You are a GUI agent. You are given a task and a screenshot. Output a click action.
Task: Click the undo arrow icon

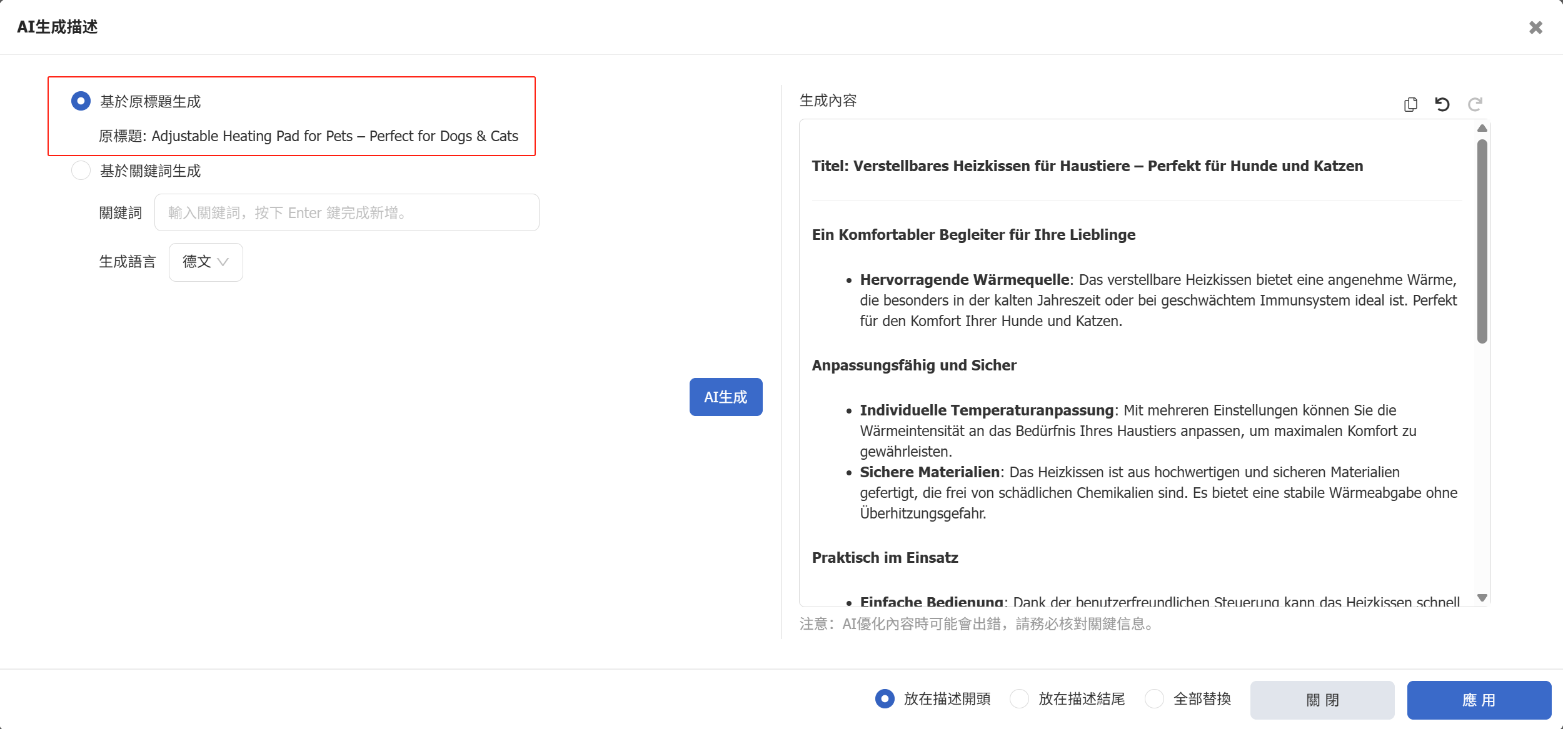(x=1442, y=104)
